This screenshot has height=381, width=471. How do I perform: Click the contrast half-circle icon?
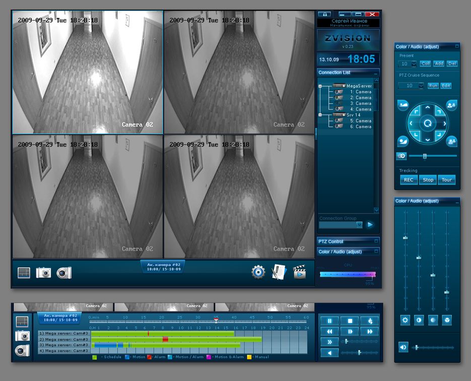click(419, 320)
